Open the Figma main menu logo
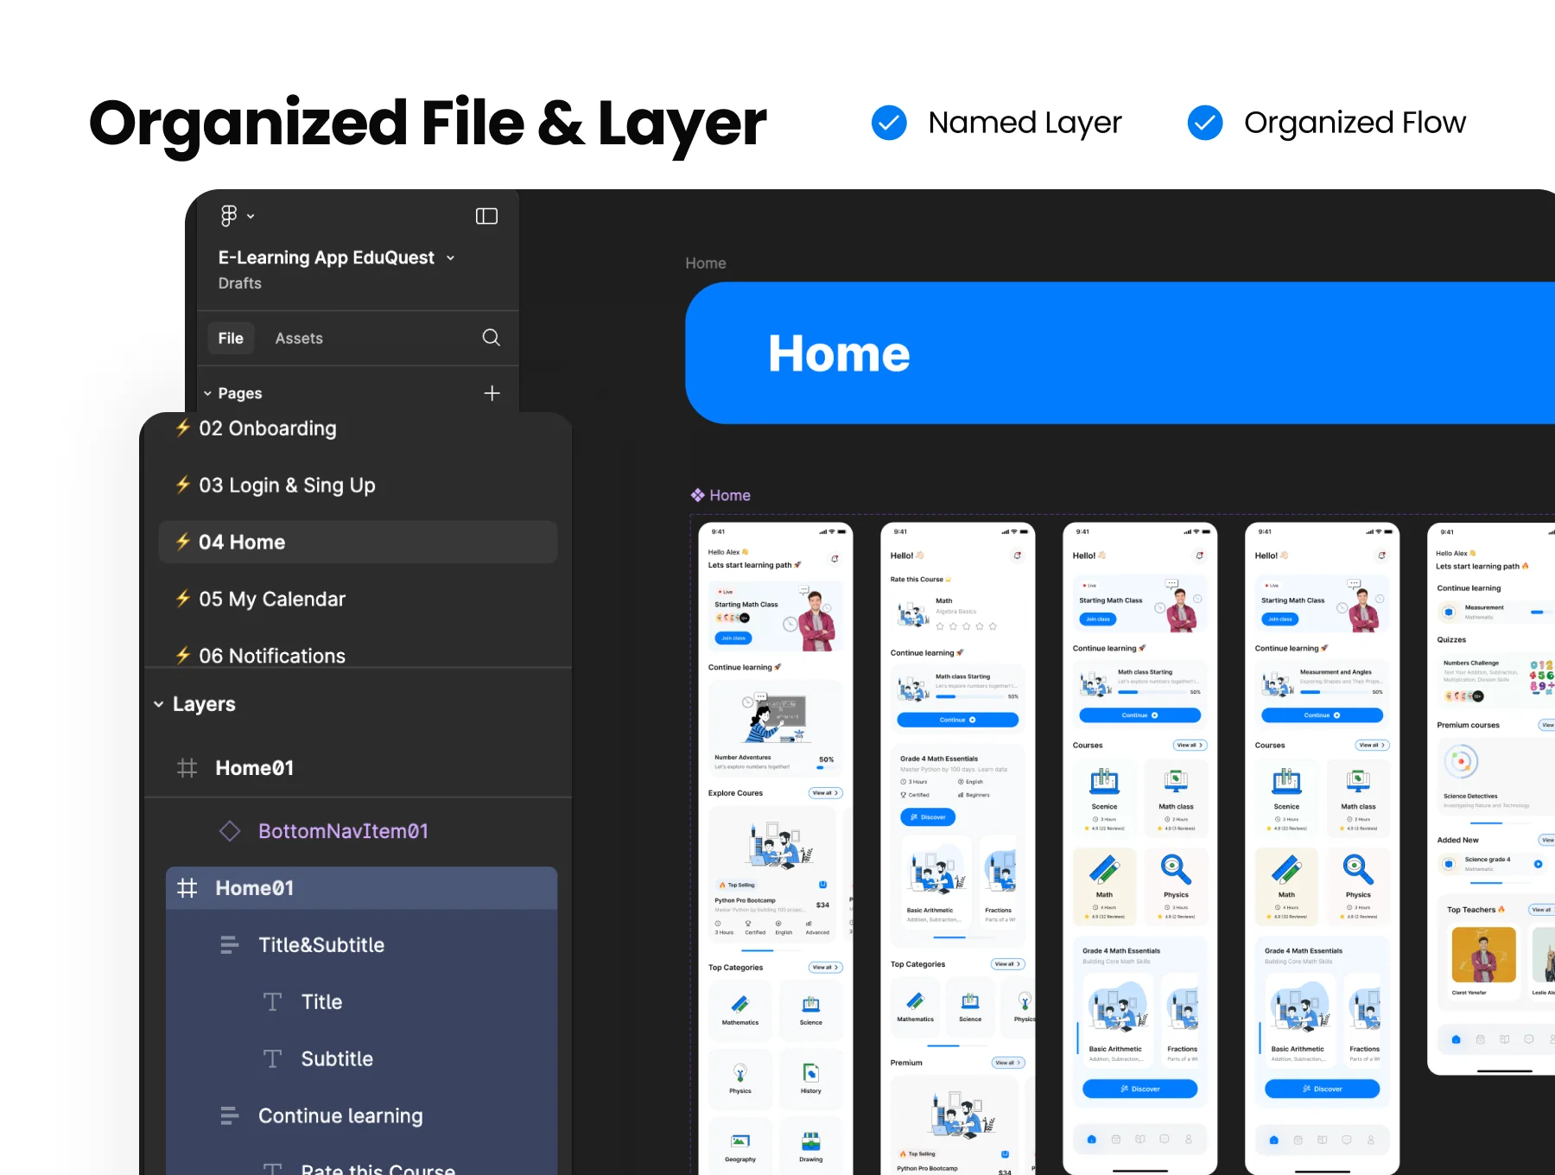The image size is (1555, 1175). click(x=228, y=216)
